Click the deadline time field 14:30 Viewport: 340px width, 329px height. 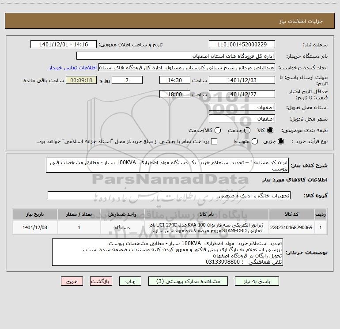tap(175, 80)
